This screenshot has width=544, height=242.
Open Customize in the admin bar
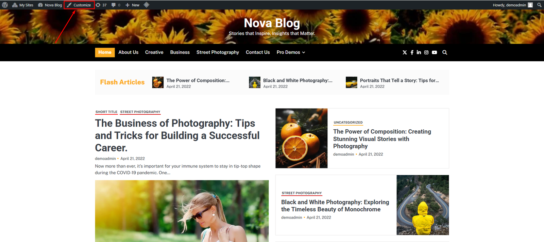pyautogui.click(x=79, y=5)
